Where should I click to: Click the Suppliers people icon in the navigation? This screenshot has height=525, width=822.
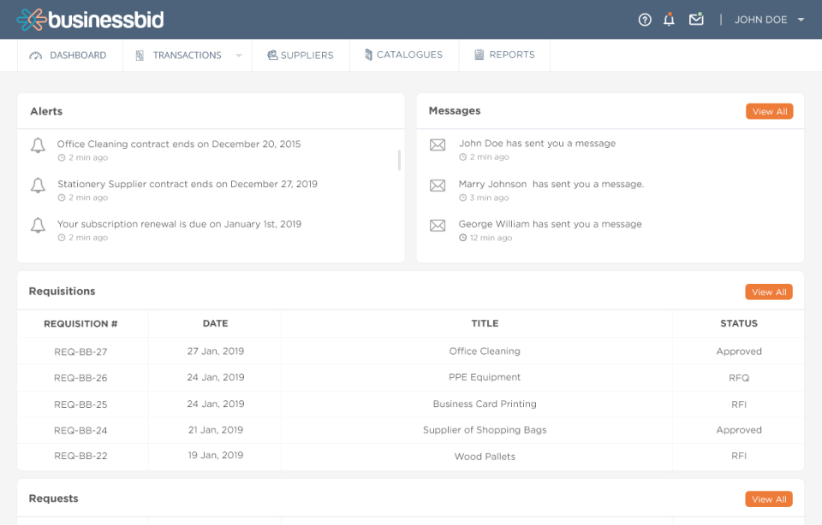pyautogui.click(x=272, y=55)
